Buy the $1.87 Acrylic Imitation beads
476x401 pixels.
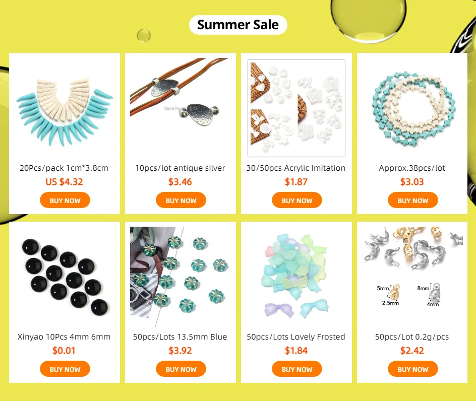click(x=296, y=200)
